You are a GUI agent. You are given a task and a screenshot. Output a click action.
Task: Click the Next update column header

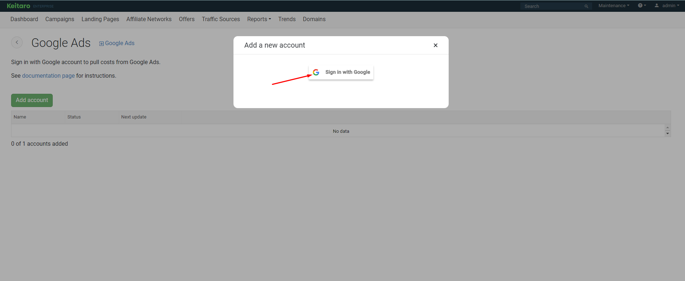tap(150, 117)
